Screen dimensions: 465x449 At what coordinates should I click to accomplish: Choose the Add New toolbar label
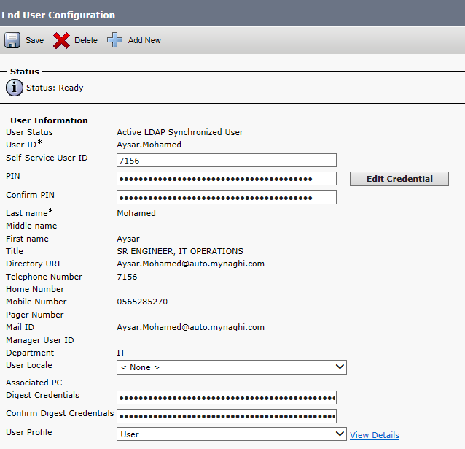[x=144, y=40]
